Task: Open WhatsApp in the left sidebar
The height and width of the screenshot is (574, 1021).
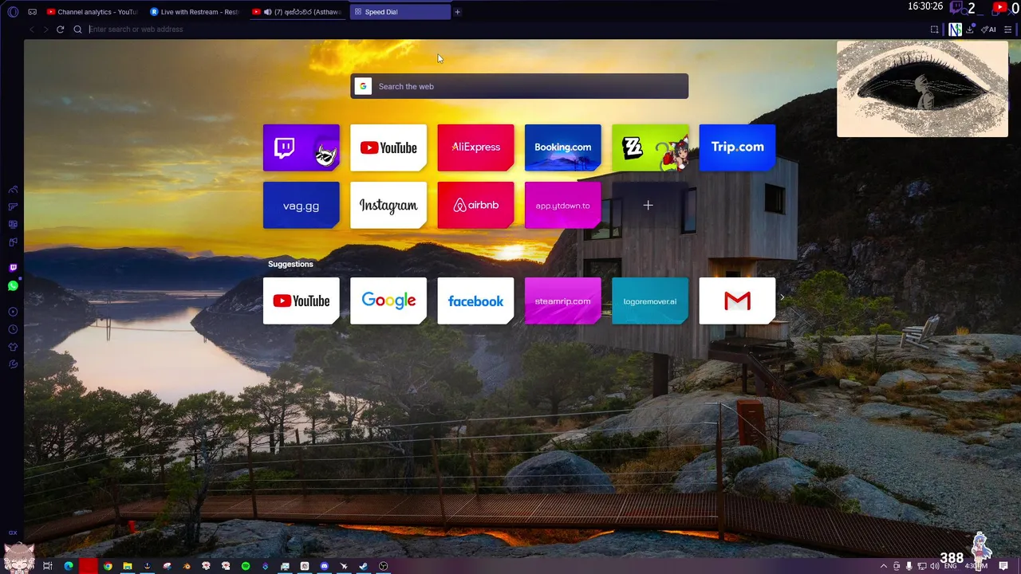Action: tap(13, 285)
